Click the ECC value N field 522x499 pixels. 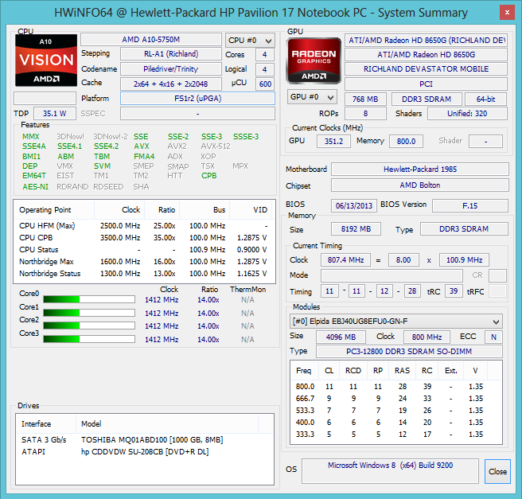[493, 337]
